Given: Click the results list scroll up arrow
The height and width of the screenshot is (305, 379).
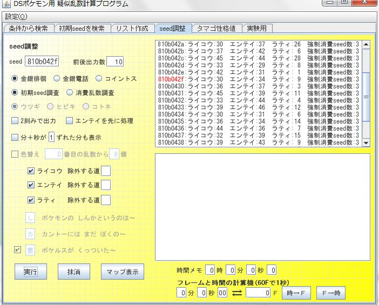Looking at the screenshot, I should tap(366, 44).
